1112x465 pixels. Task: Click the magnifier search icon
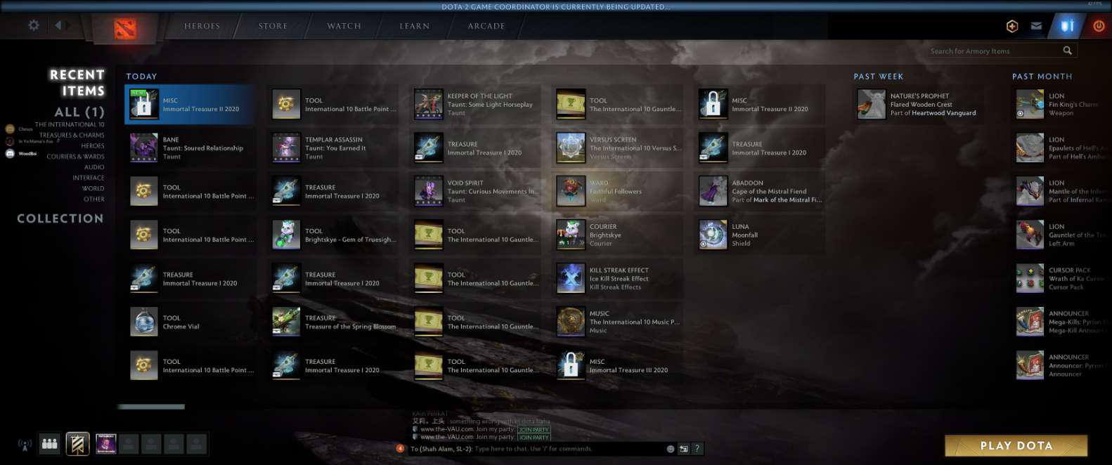tap(1067, 51)
